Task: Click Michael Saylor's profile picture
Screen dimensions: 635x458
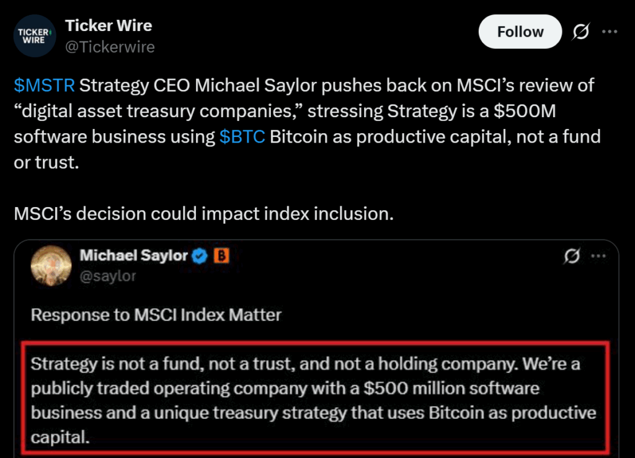Action: (x=51, y=265)
